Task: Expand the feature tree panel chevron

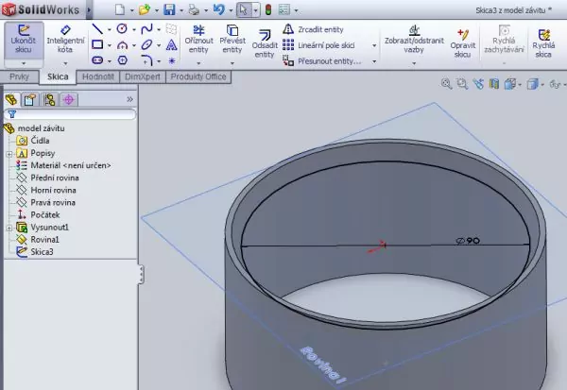Action: pos(129,98)
